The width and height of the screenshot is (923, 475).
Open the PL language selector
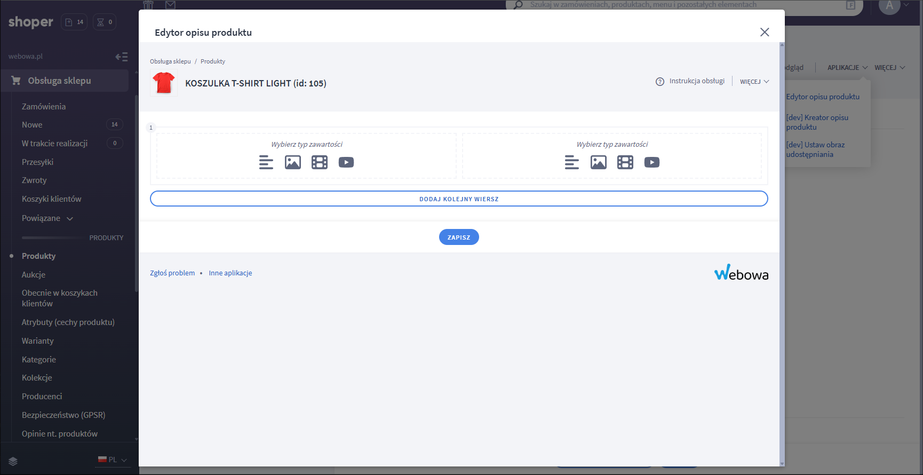click(x=113, y=460)
